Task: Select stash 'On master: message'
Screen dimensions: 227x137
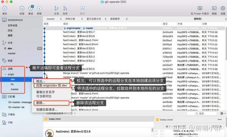Action: pyautogui.click(x=20, y=102)
